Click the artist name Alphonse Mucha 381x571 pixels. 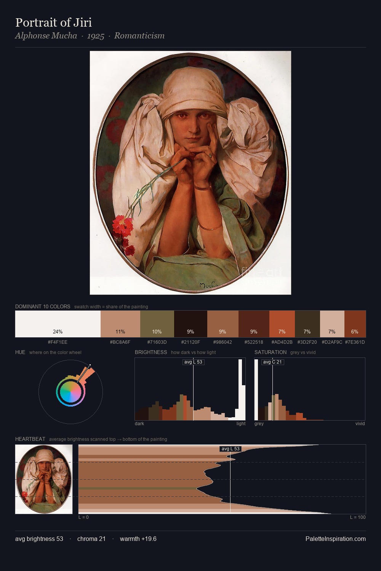(x=46, y=36)
